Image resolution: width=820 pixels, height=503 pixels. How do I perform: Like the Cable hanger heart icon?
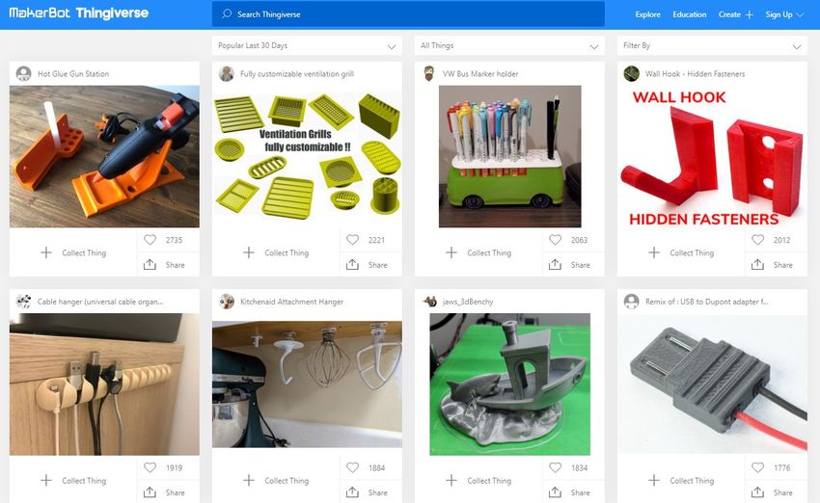coord(150,467)
